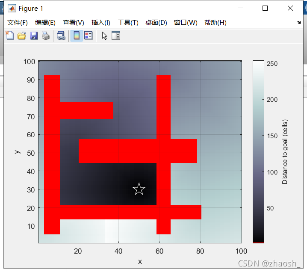Click the Link Plot toolbar icon
This screenshot has height=272, width=307.
[61, 35]
